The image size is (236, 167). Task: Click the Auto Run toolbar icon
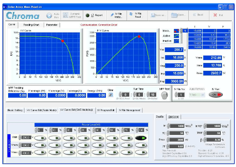coord(49,15)
